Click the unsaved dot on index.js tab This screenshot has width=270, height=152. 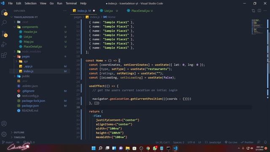tap(94, 11)
